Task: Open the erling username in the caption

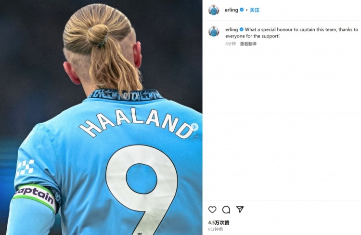Action: [x=232, y=29]
